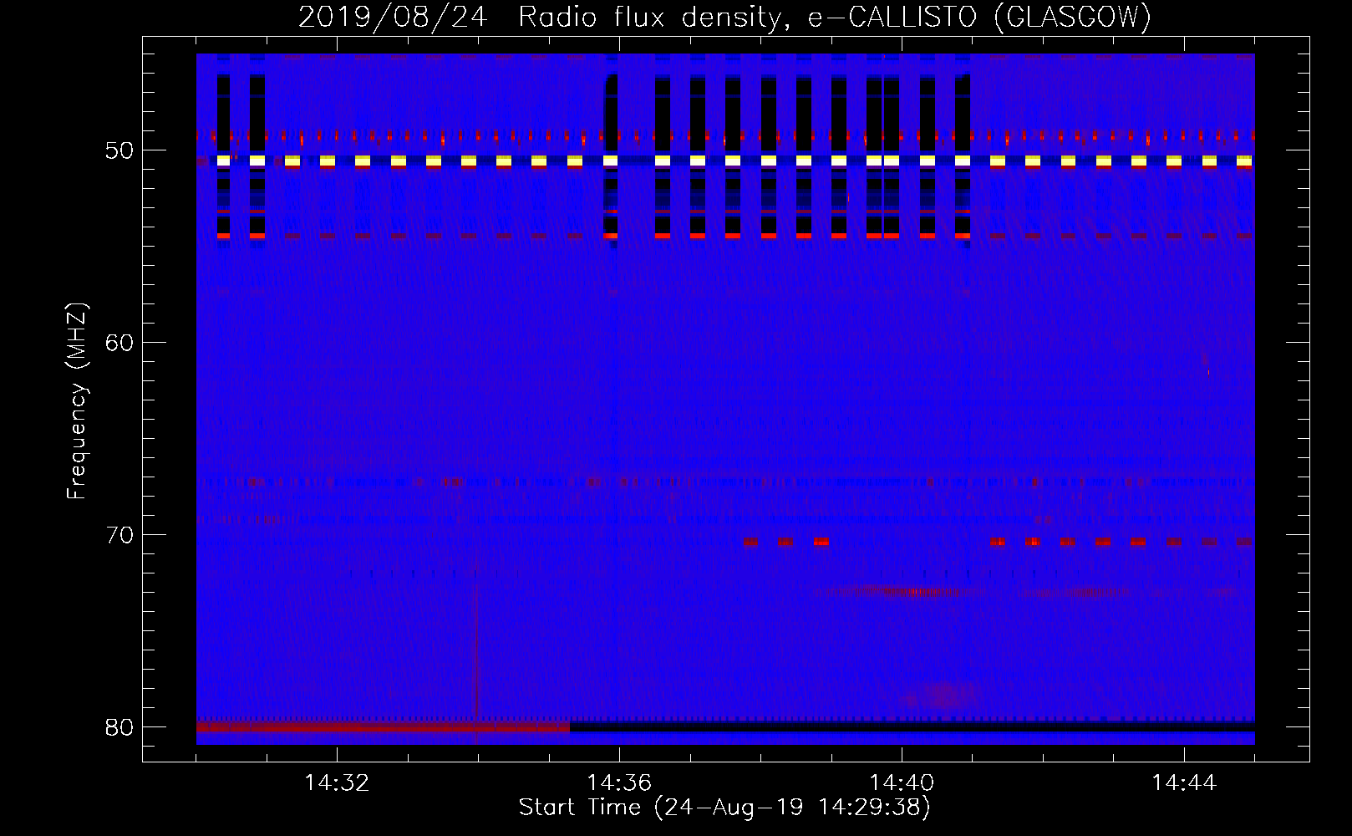Click the 14:40 time tick label

pyautogui.click(x=902, y=783)
